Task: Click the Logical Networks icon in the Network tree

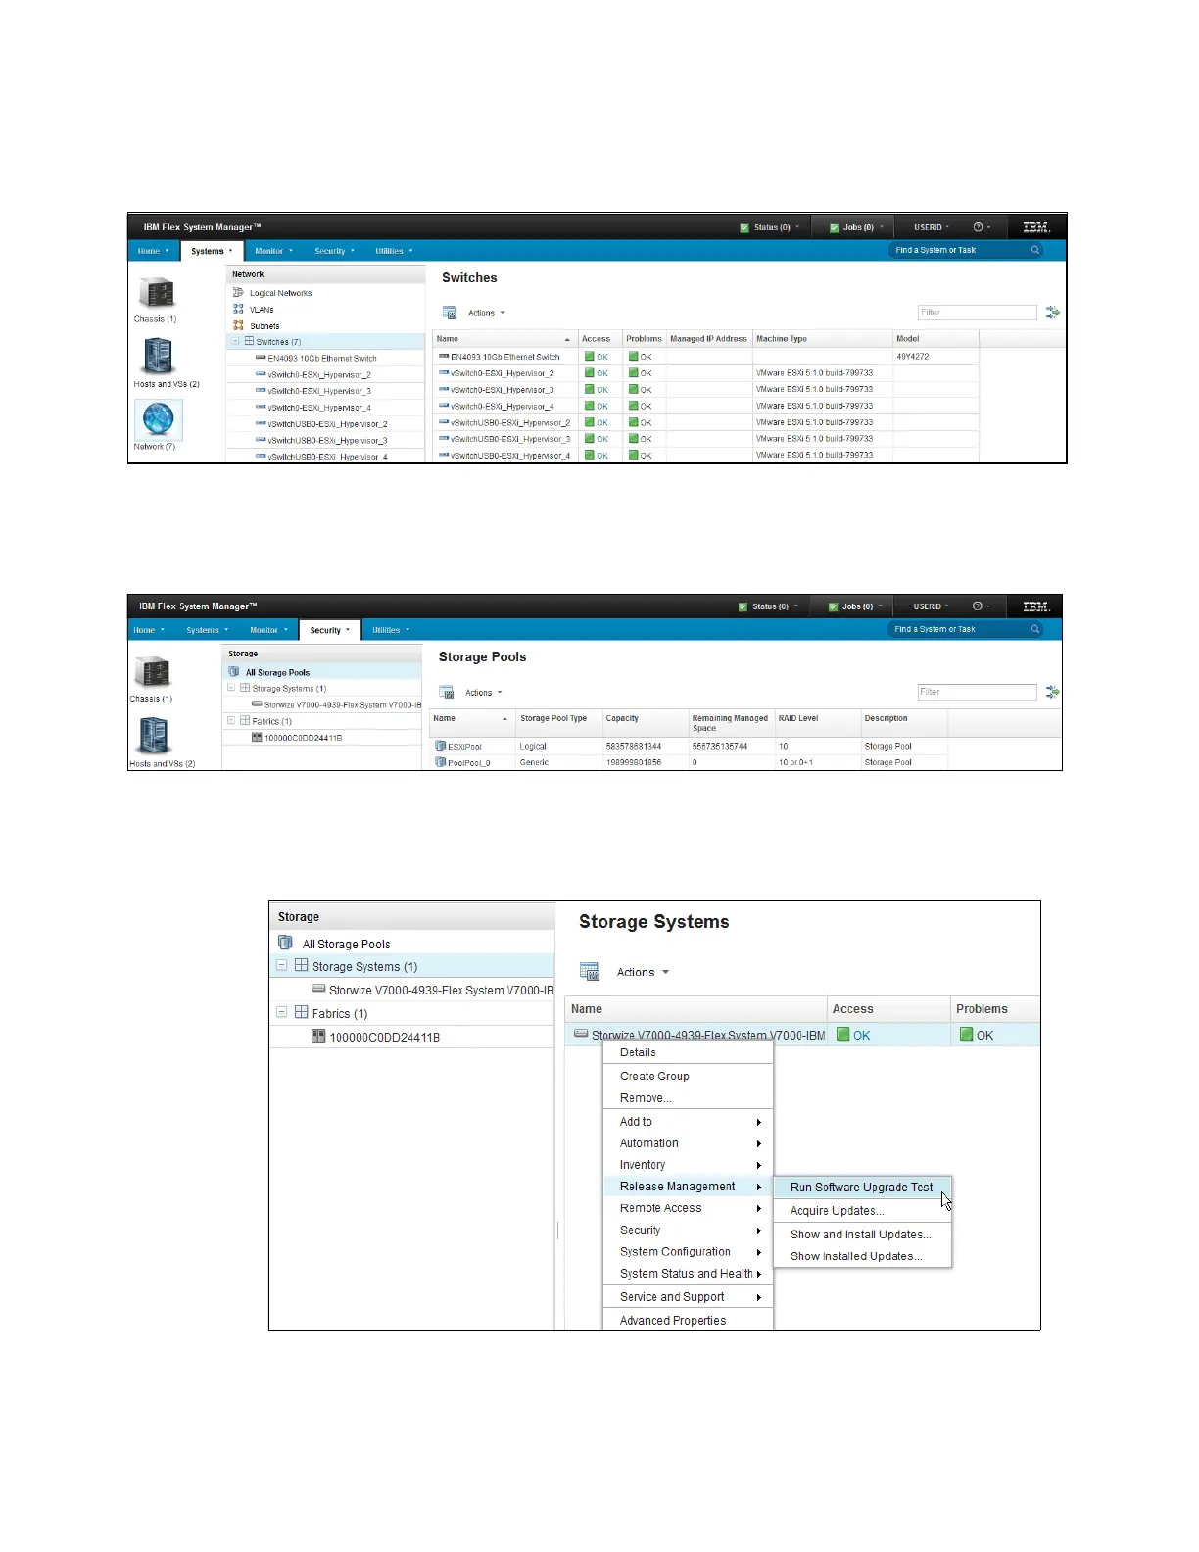Action: coord(238,292)
